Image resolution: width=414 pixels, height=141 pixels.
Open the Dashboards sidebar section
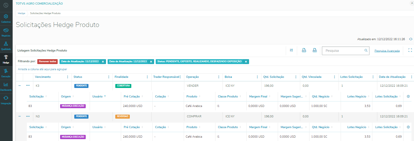tap(6, 86)
